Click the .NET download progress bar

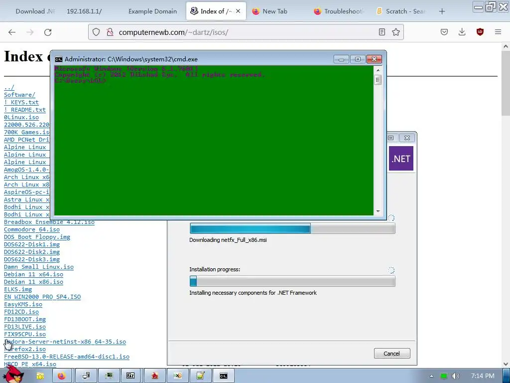point(292,228)
